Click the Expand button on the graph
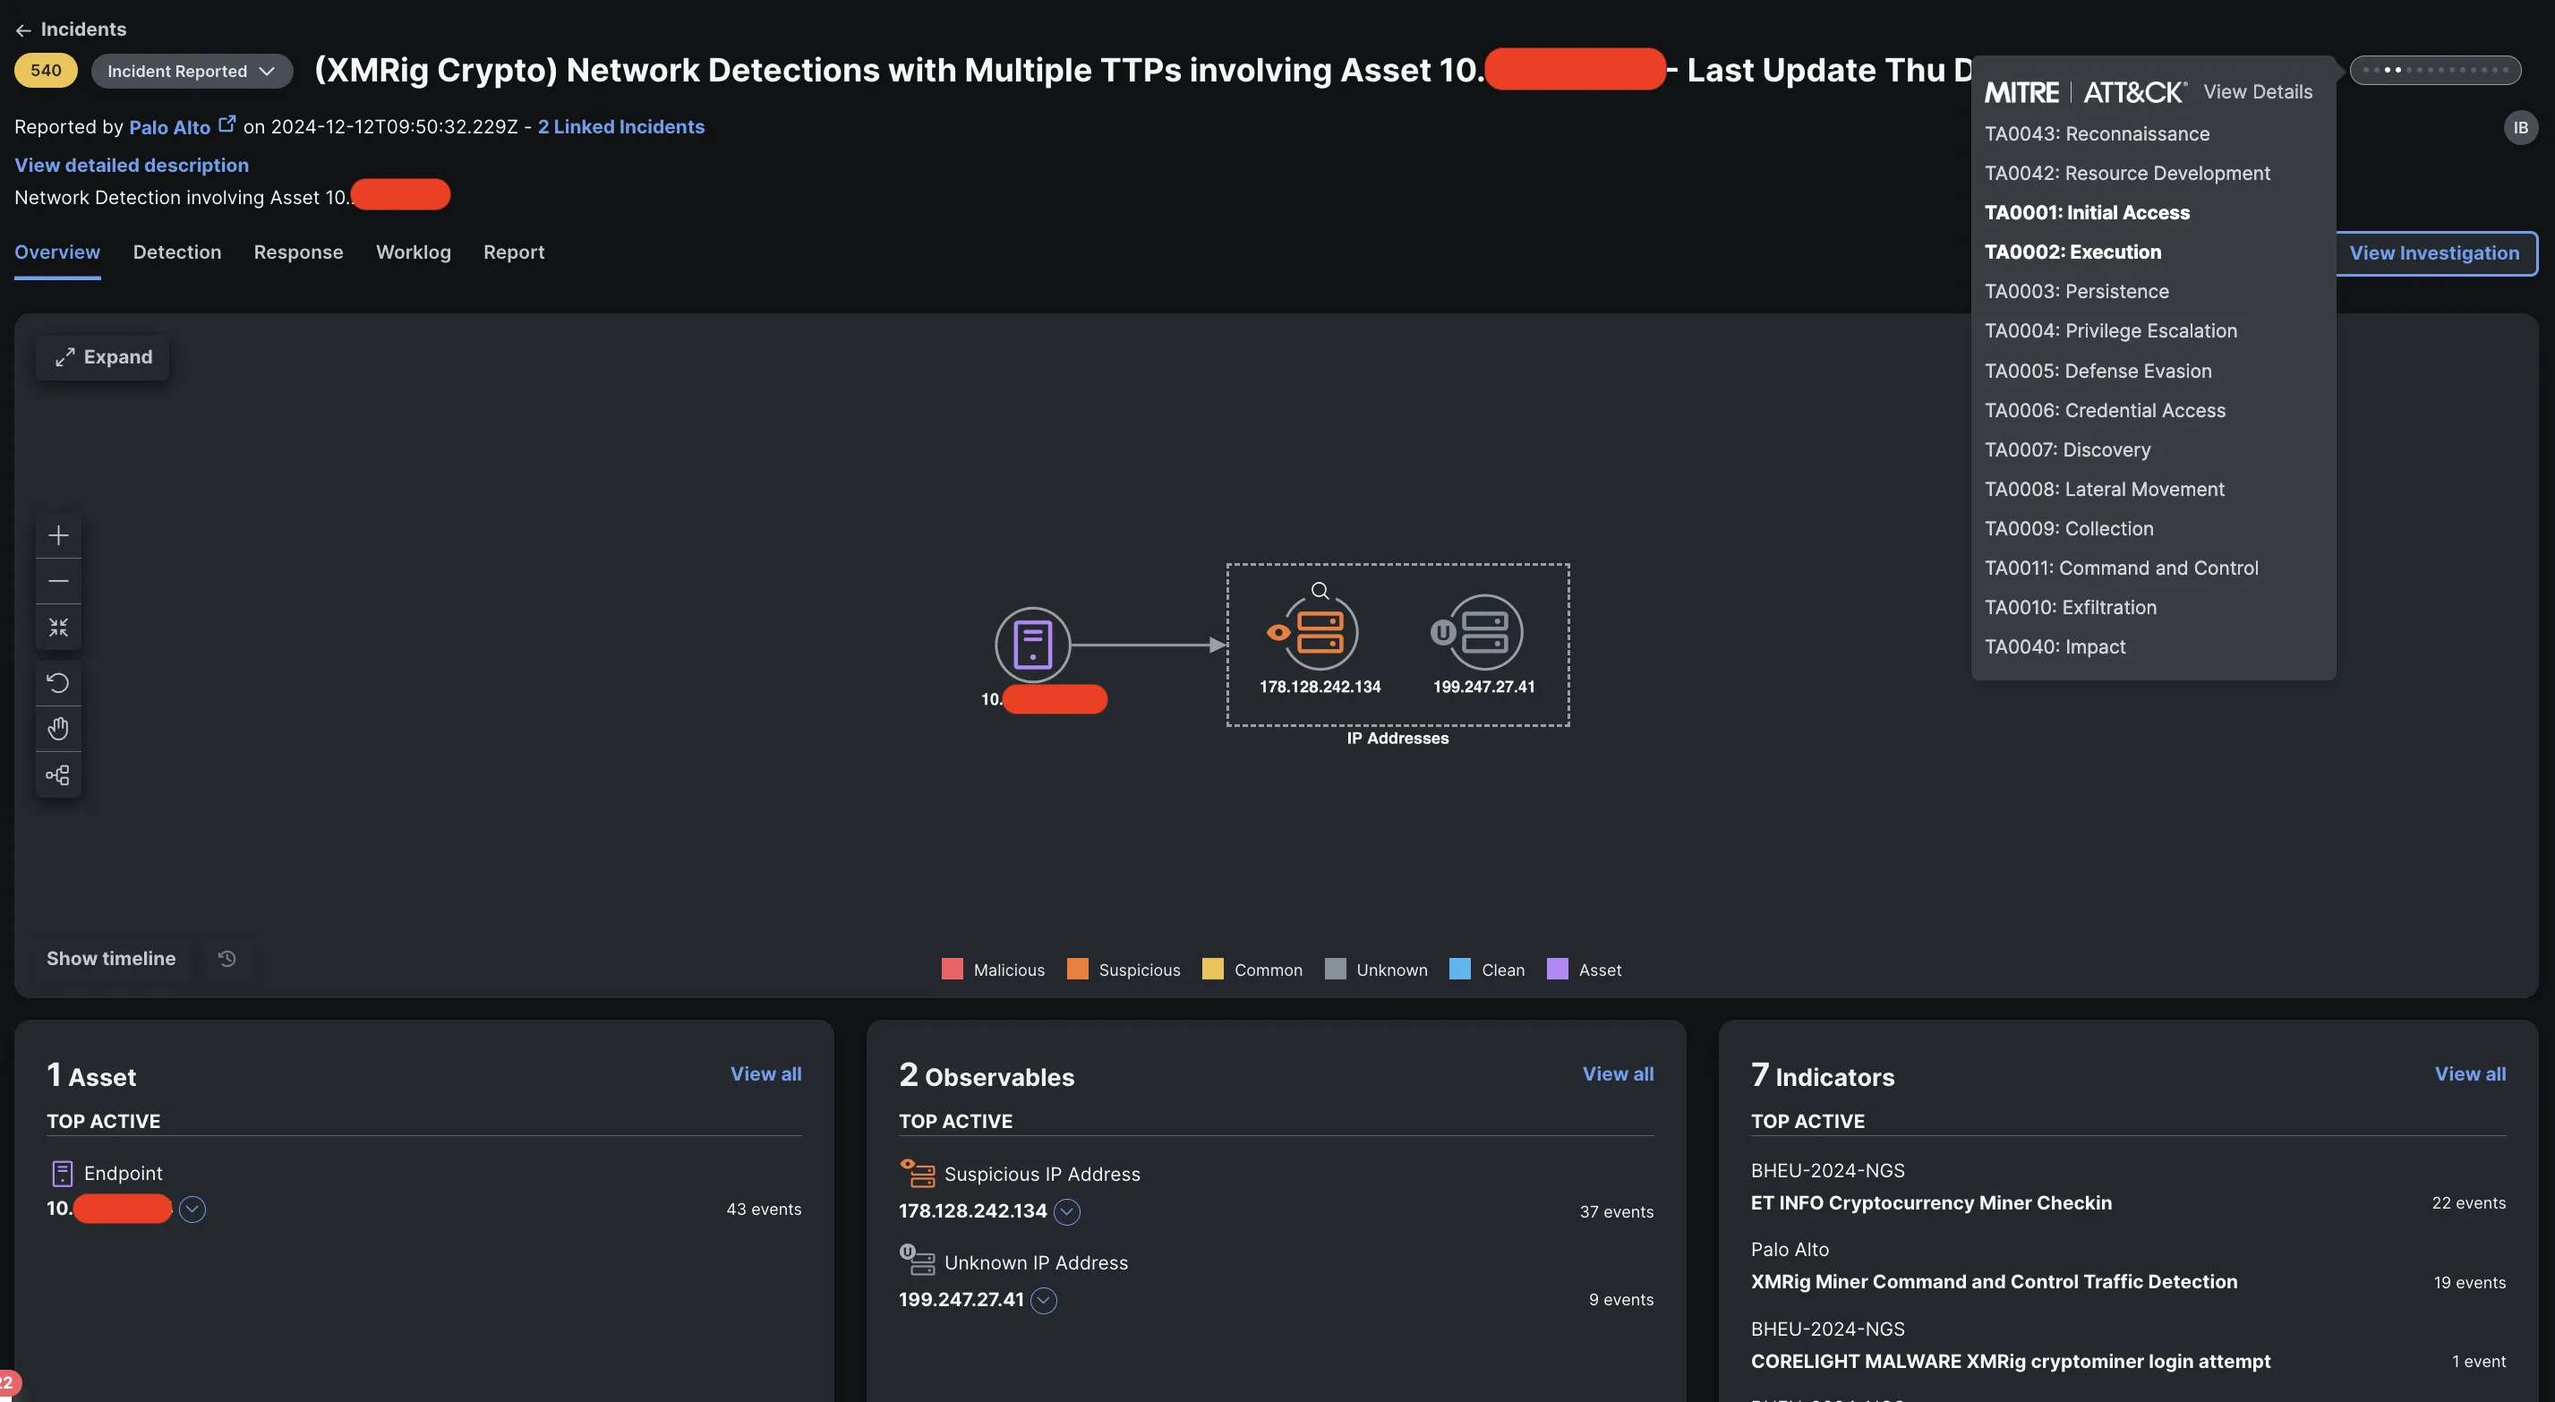Viewport: 2555px width, 1402px height. pos(102,357)
